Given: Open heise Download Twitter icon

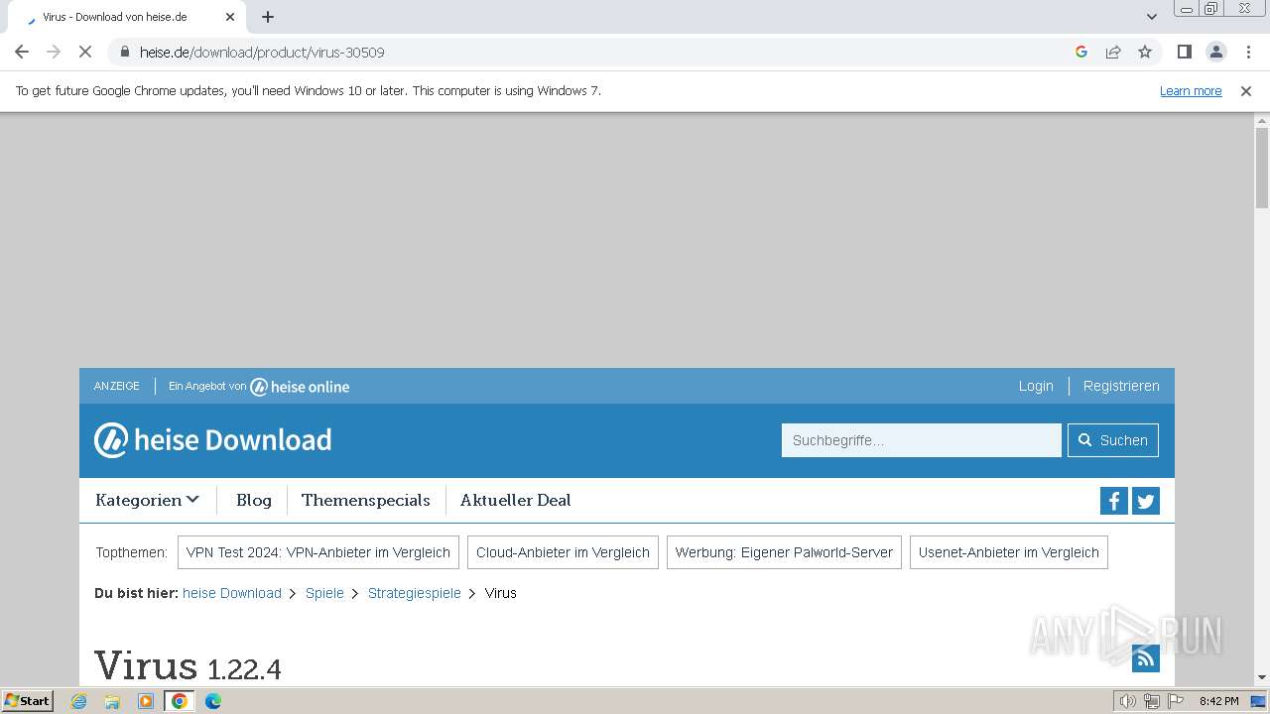Looking at the screenshot, I should pyautogui.click(x=1146, y=501).
